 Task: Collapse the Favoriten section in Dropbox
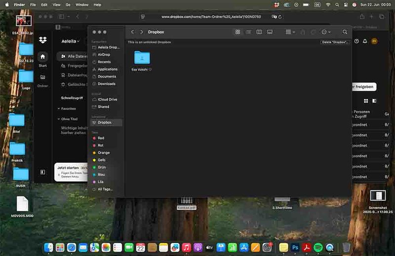(58, 109)
